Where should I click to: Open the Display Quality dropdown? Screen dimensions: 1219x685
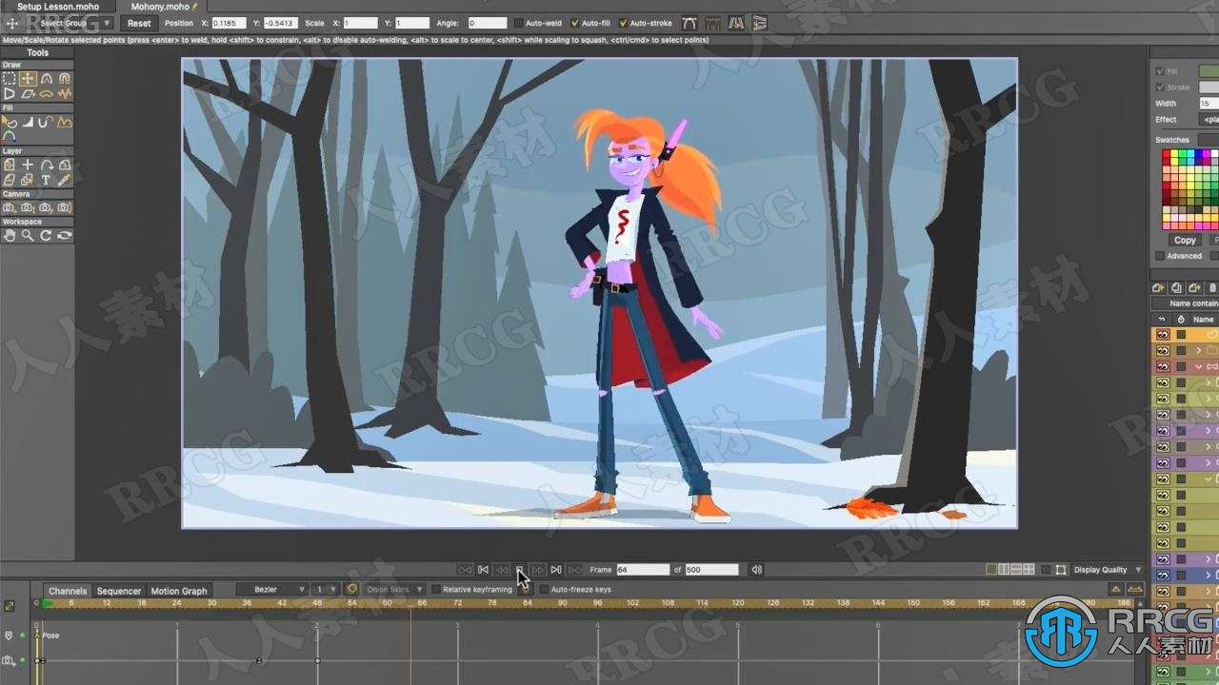click(1109, 570)
